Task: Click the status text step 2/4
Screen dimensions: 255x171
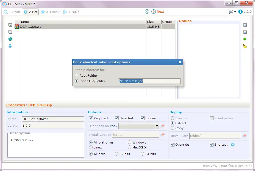Action: pyautogui.click(x=227, y=166)
